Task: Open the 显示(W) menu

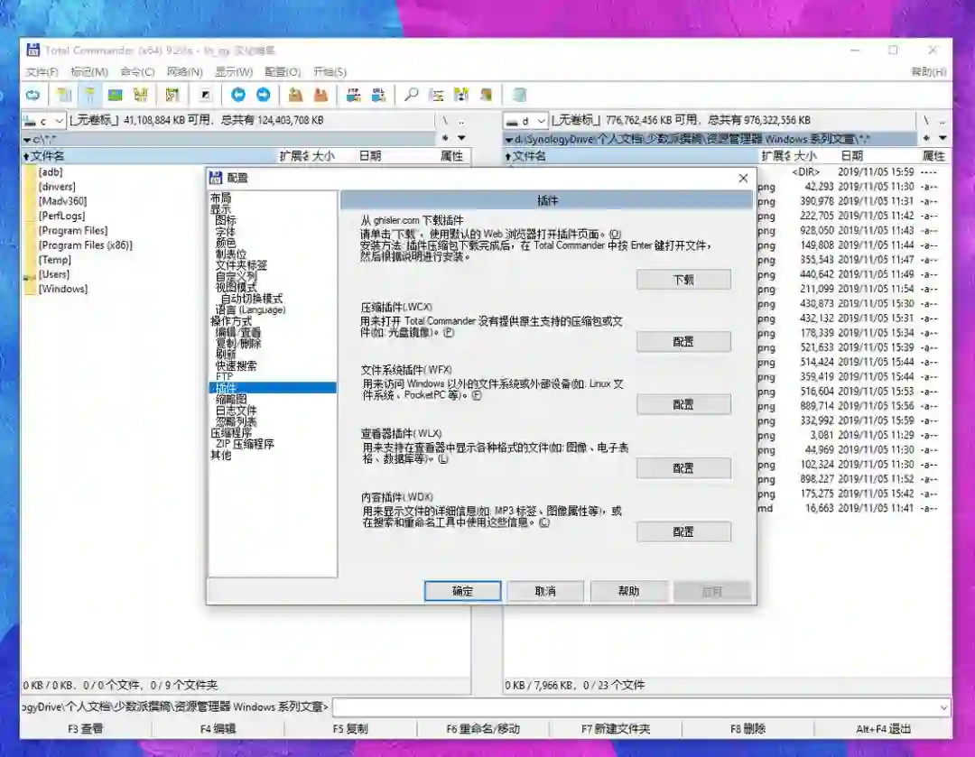Action: point(234,72)
